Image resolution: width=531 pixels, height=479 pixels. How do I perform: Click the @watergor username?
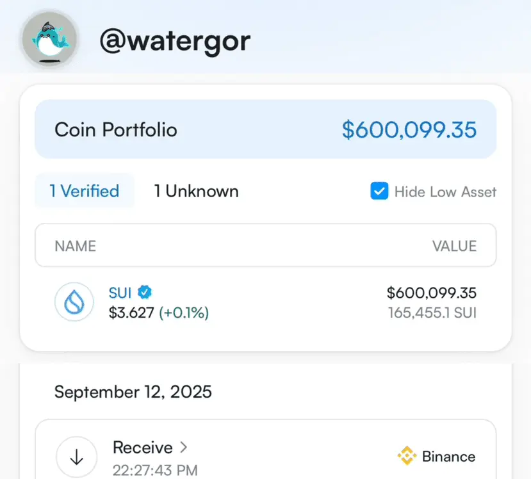pos(175,41)
